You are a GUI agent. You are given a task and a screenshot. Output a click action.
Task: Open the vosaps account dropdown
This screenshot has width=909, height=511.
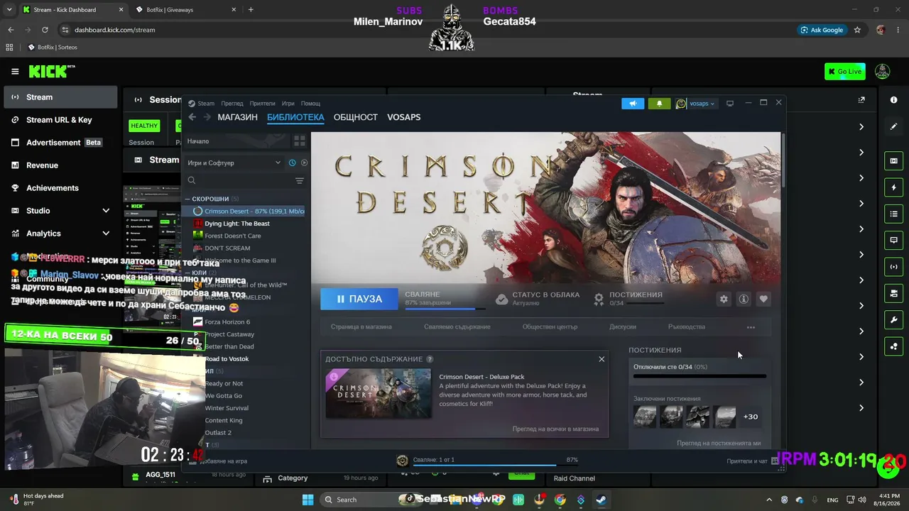coord(695,104)
